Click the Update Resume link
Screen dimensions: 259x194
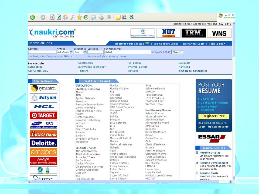pyautogui.click(x=218, y=127)
